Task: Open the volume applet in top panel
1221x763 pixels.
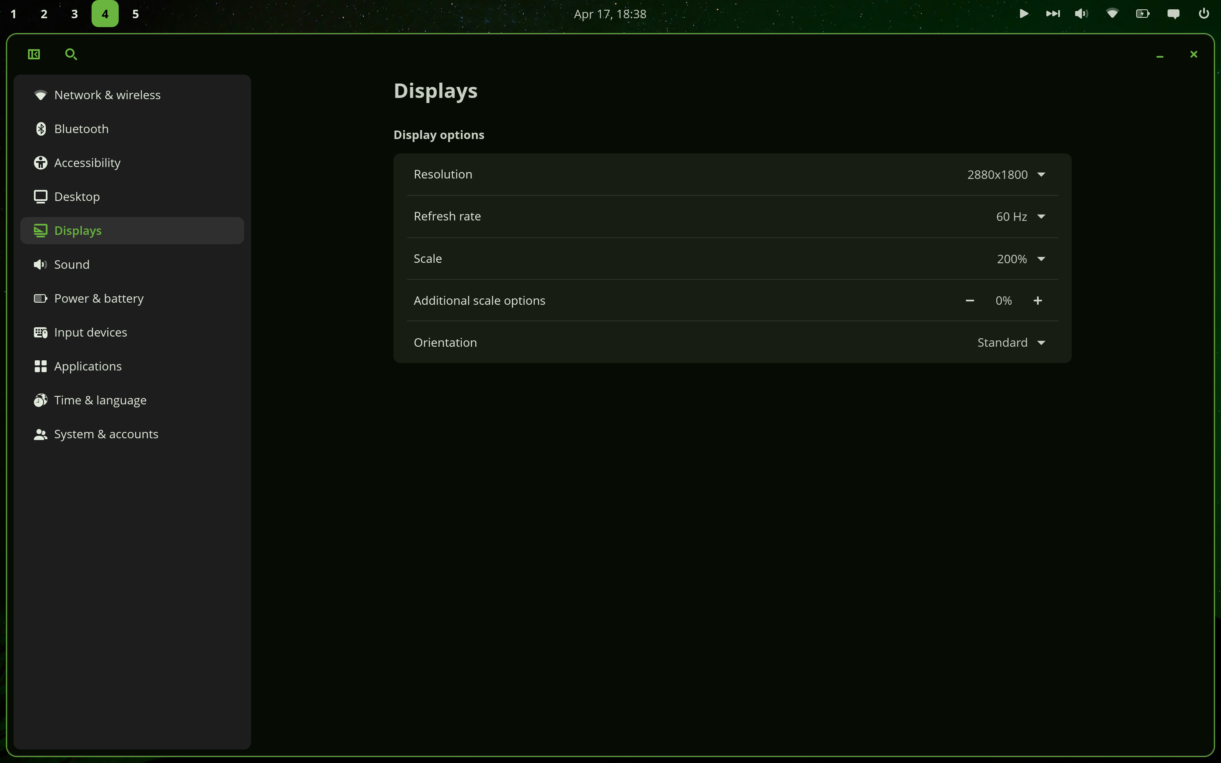Action: tap(1082, 14)
